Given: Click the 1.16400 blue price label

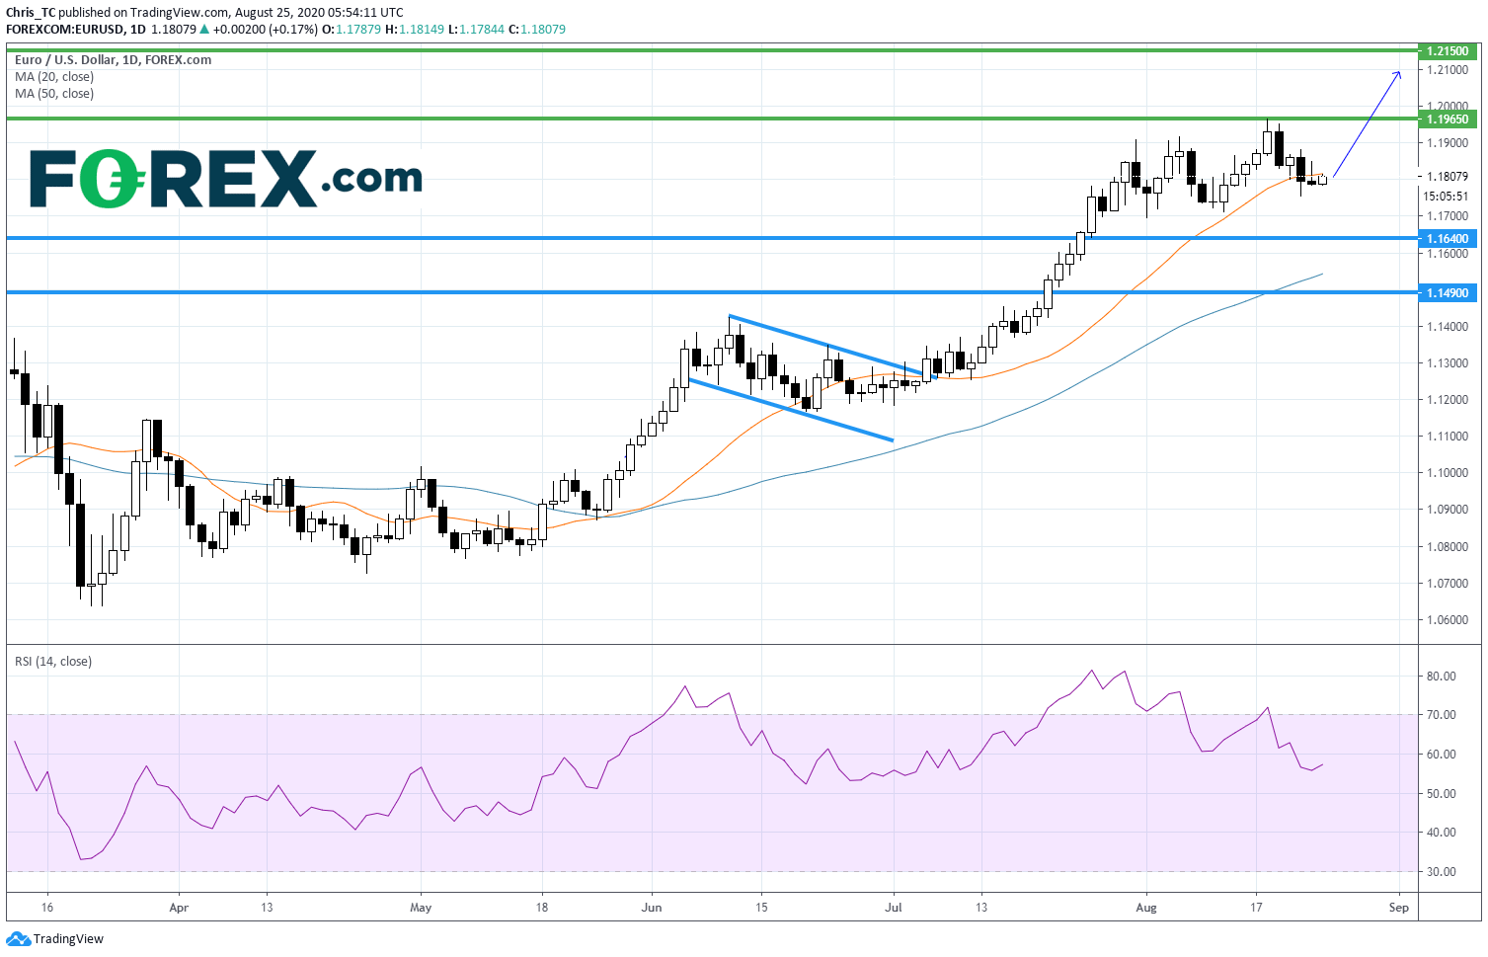Looking at the screenshot, I should (1449, 239).
